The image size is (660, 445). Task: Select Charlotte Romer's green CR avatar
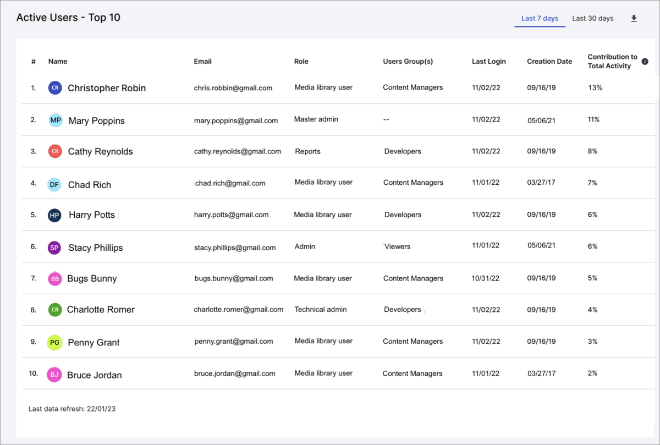tap(55, 310)
